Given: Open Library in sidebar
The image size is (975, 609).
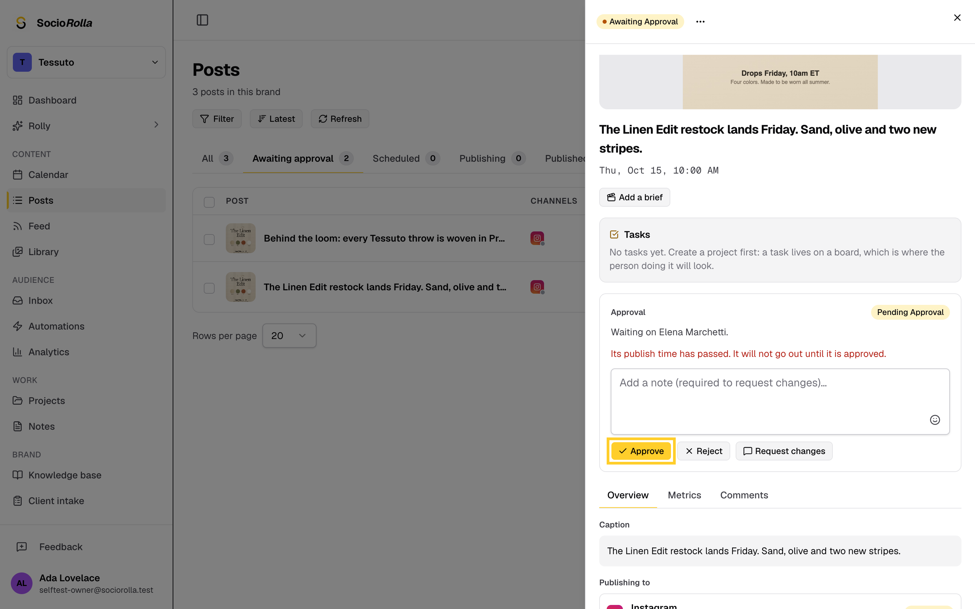Looking at the screenshot, I should tap(86, 252).
